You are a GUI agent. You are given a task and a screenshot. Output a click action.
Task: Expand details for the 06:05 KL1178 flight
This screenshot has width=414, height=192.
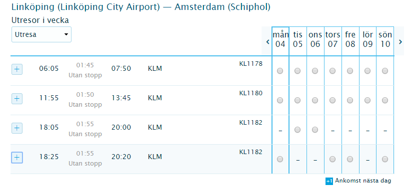pyautogui.click(x=17, y=69)
